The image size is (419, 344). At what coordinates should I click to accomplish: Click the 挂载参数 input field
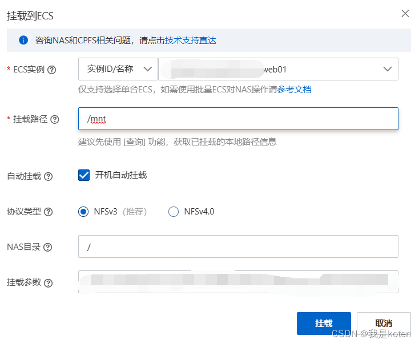[x=238, y=282]
